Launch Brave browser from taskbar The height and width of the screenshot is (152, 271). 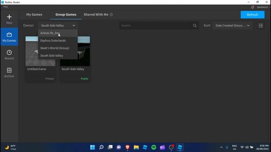(127, 147)
